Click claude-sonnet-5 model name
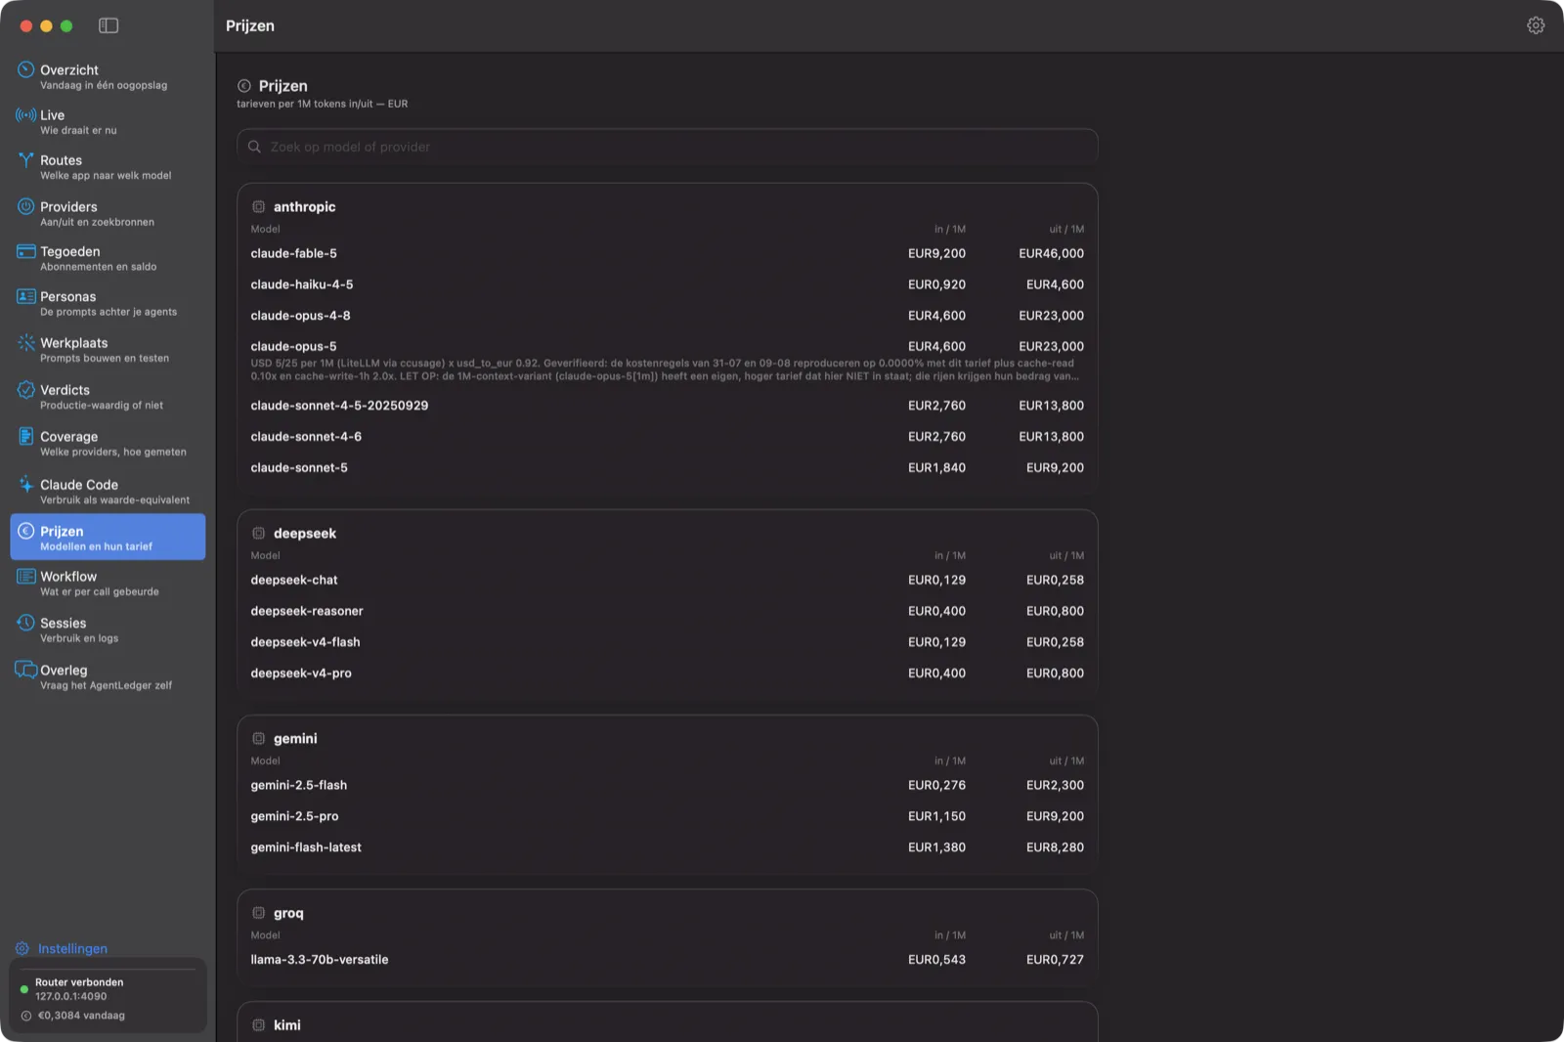 (x=299, y=468)
